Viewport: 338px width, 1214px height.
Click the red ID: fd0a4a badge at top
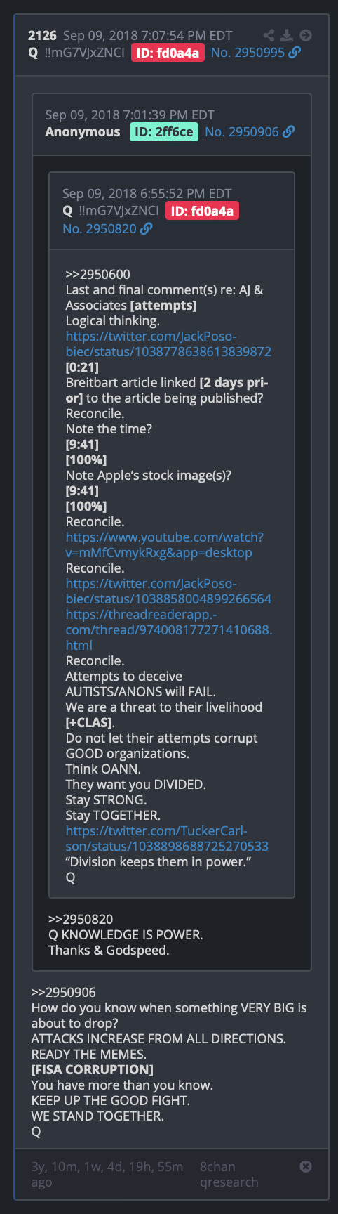[168, 53]
